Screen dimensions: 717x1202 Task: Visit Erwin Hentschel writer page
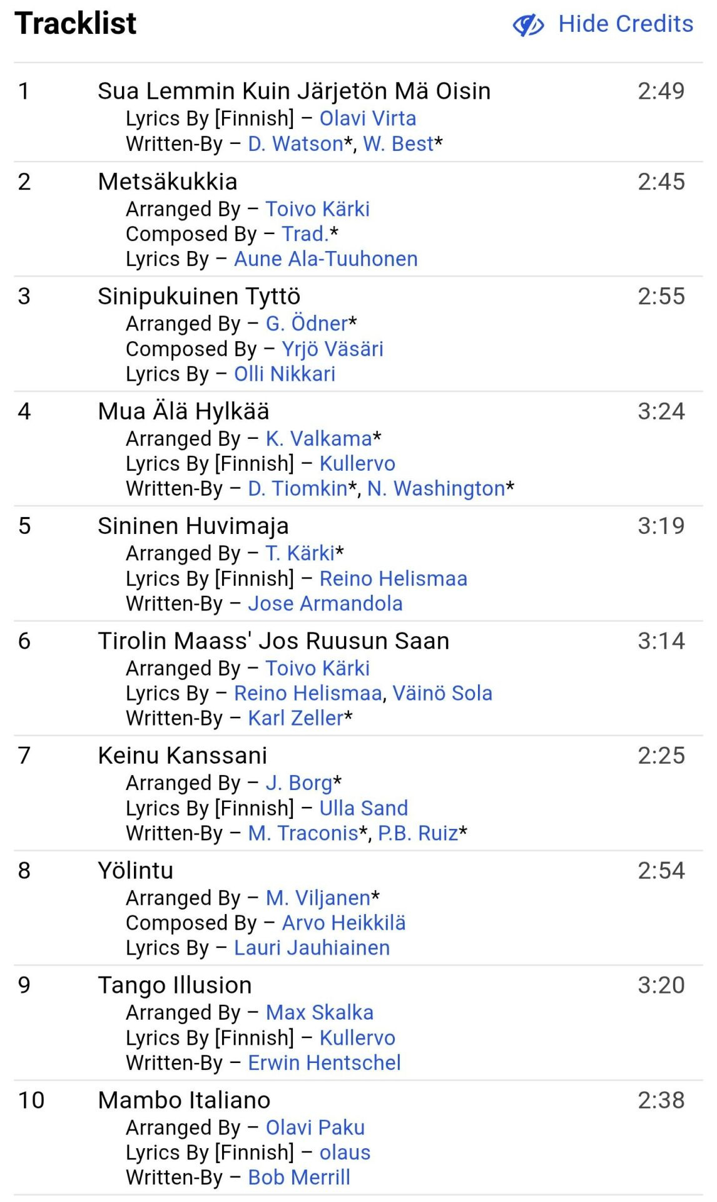point(324,1063)
